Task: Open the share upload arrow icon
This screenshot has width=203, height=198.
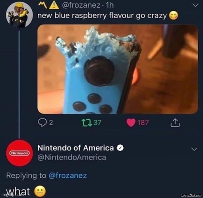Action: coord(175,123)
